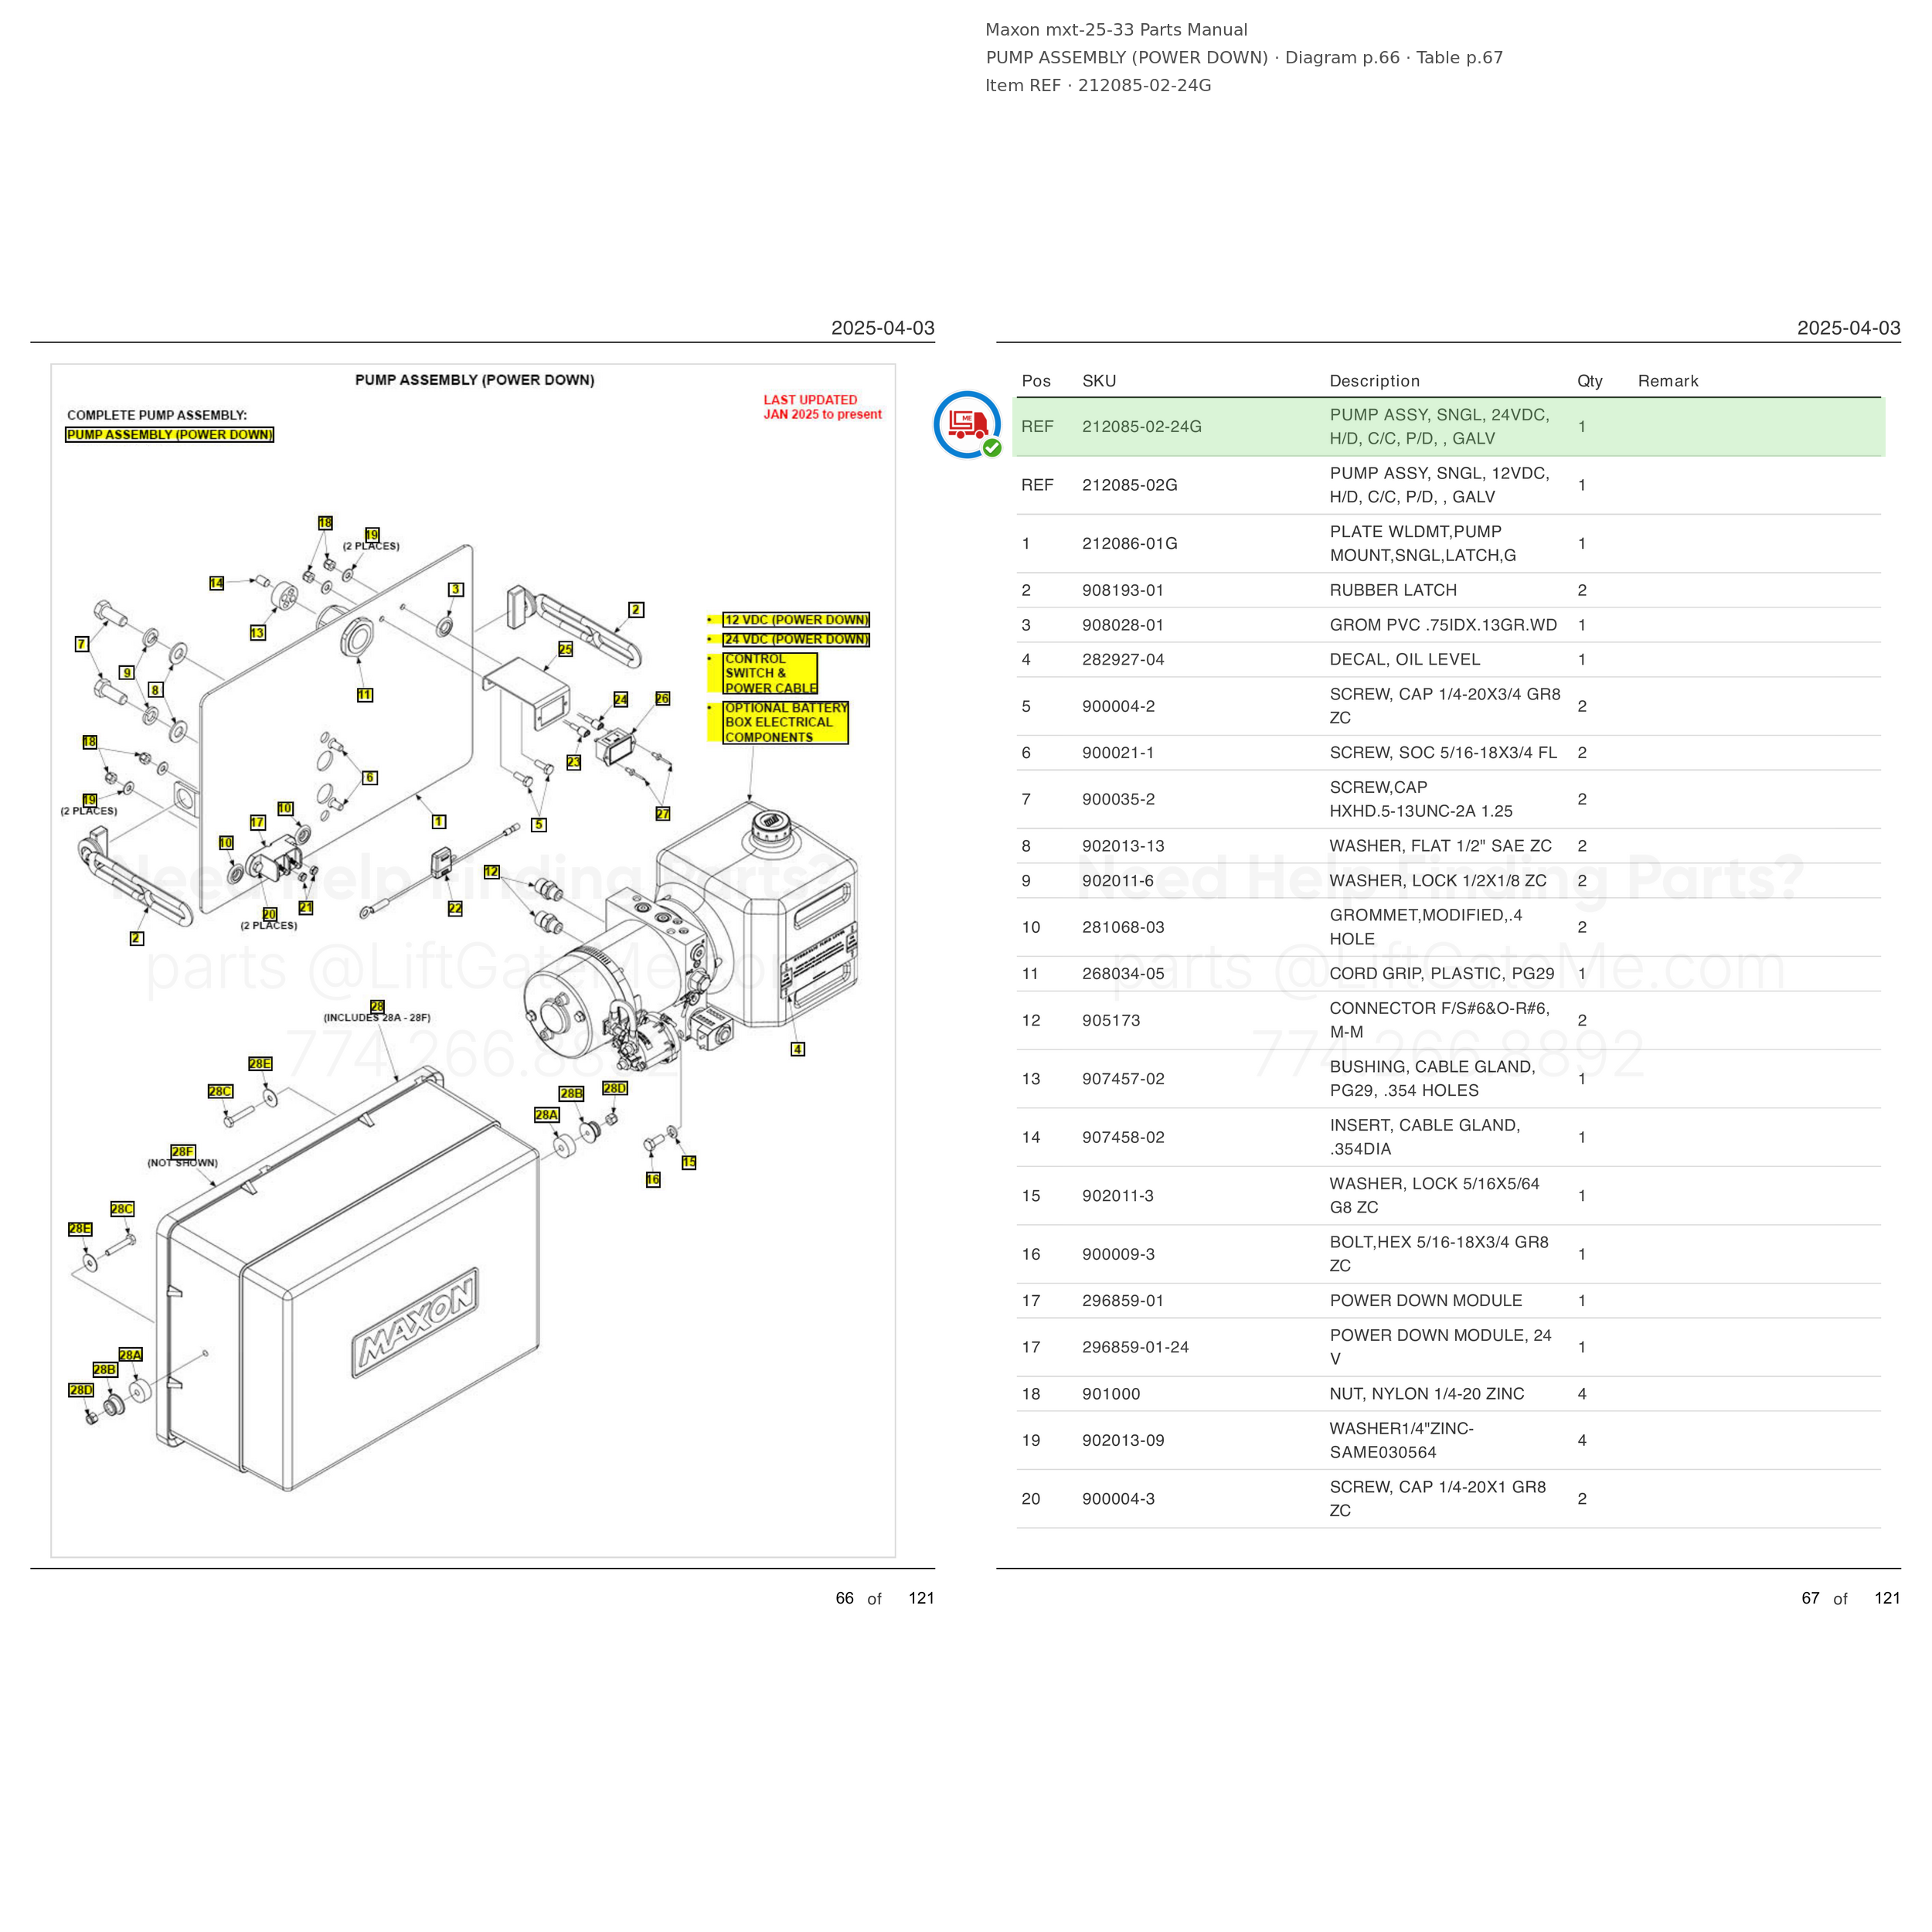This screenshot has width=1932, height=1932.
Task: Select SKU 908028-01 in table
Action: (x=1122, y=625)
